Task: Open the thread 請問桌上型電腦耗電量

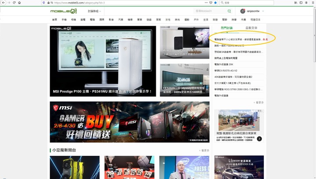Action: coord(226,58)
